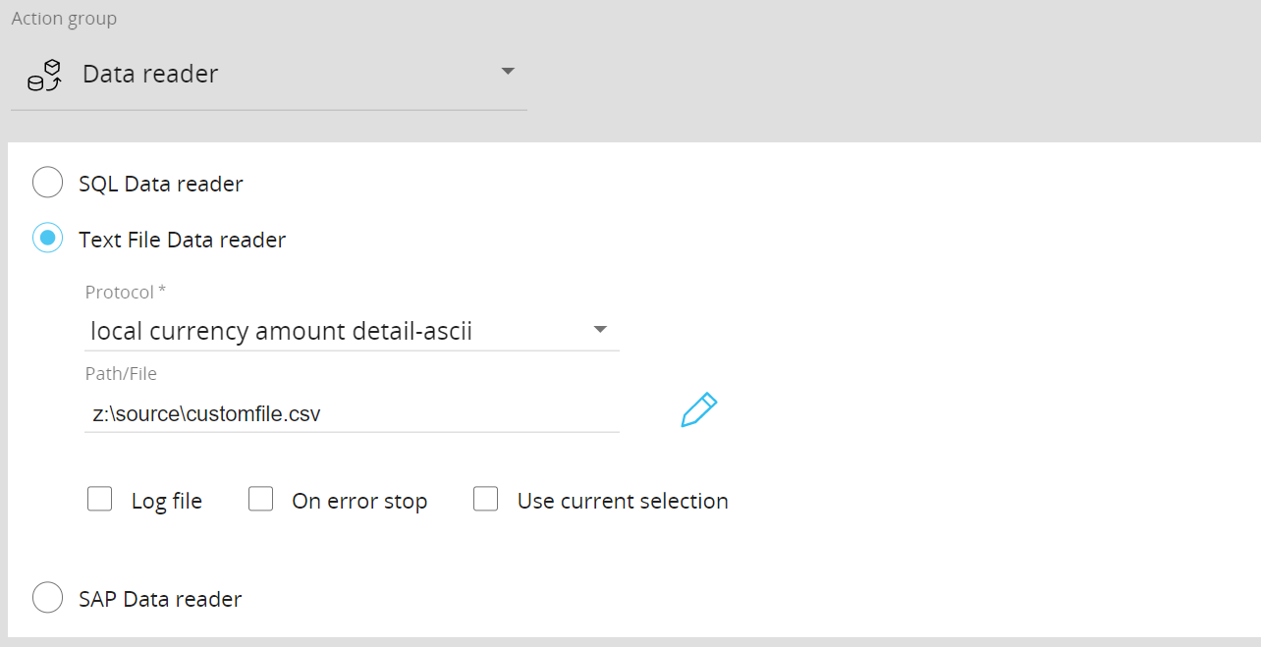
Task: Select the Text File Data reader radio button
Action: 48,238
